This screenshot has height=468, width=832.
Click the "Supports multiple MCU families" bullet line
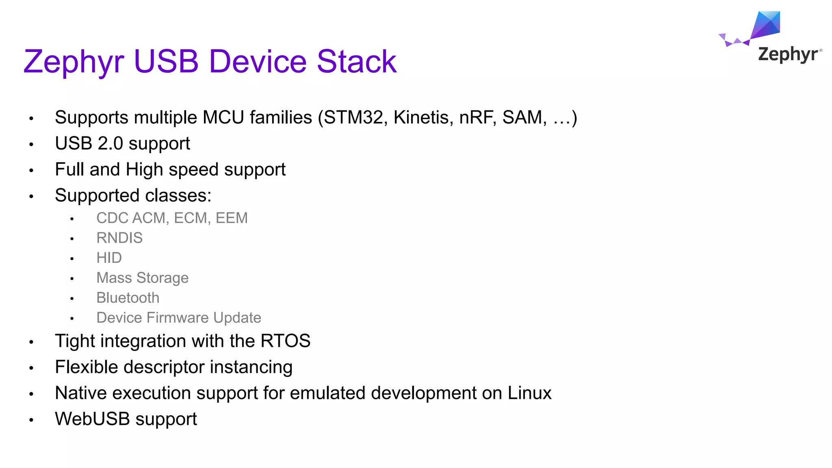tap(315, 117)
